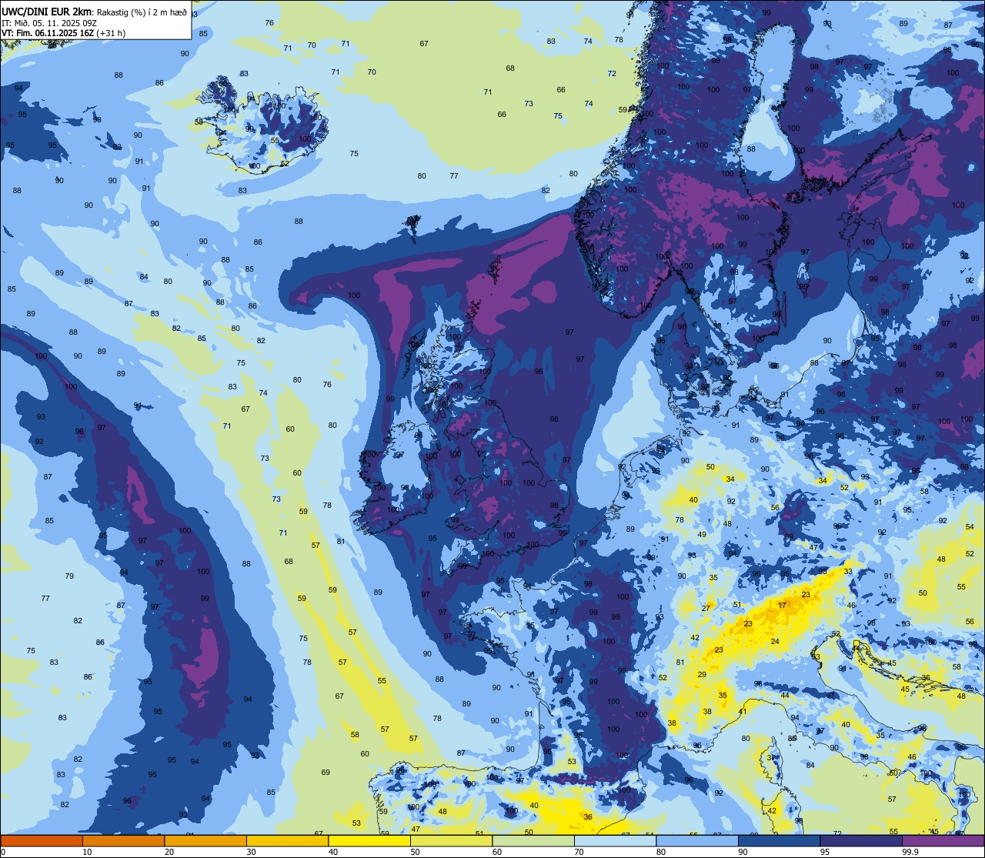Viewport: 985px width, 858px height.
Task: Click the legend tick label 10
Action: (x=87, y=852)
